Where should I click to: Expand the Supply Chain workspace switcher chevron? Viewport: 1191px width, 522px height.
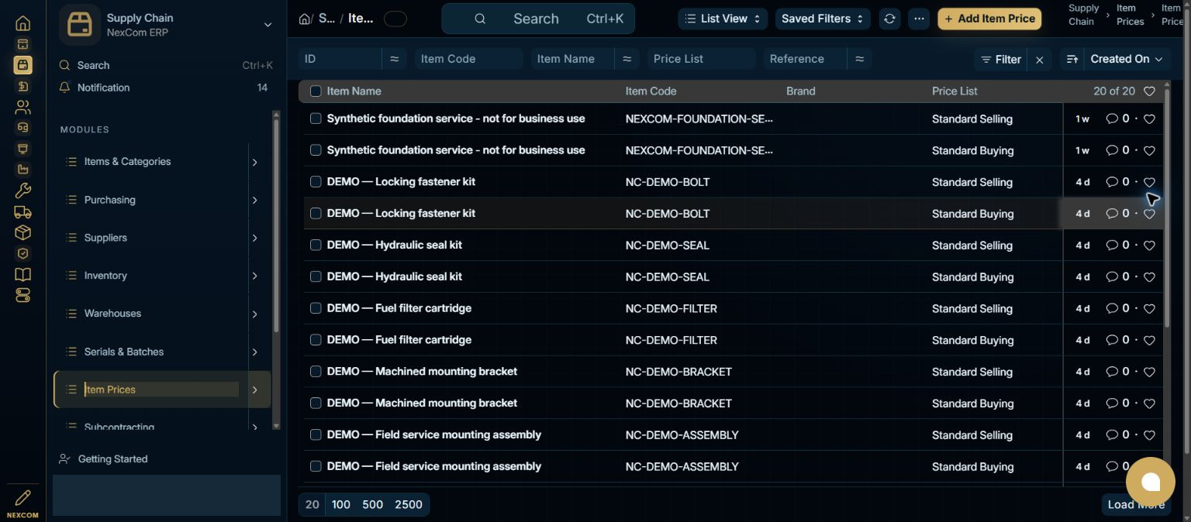(x=268, y=25)
